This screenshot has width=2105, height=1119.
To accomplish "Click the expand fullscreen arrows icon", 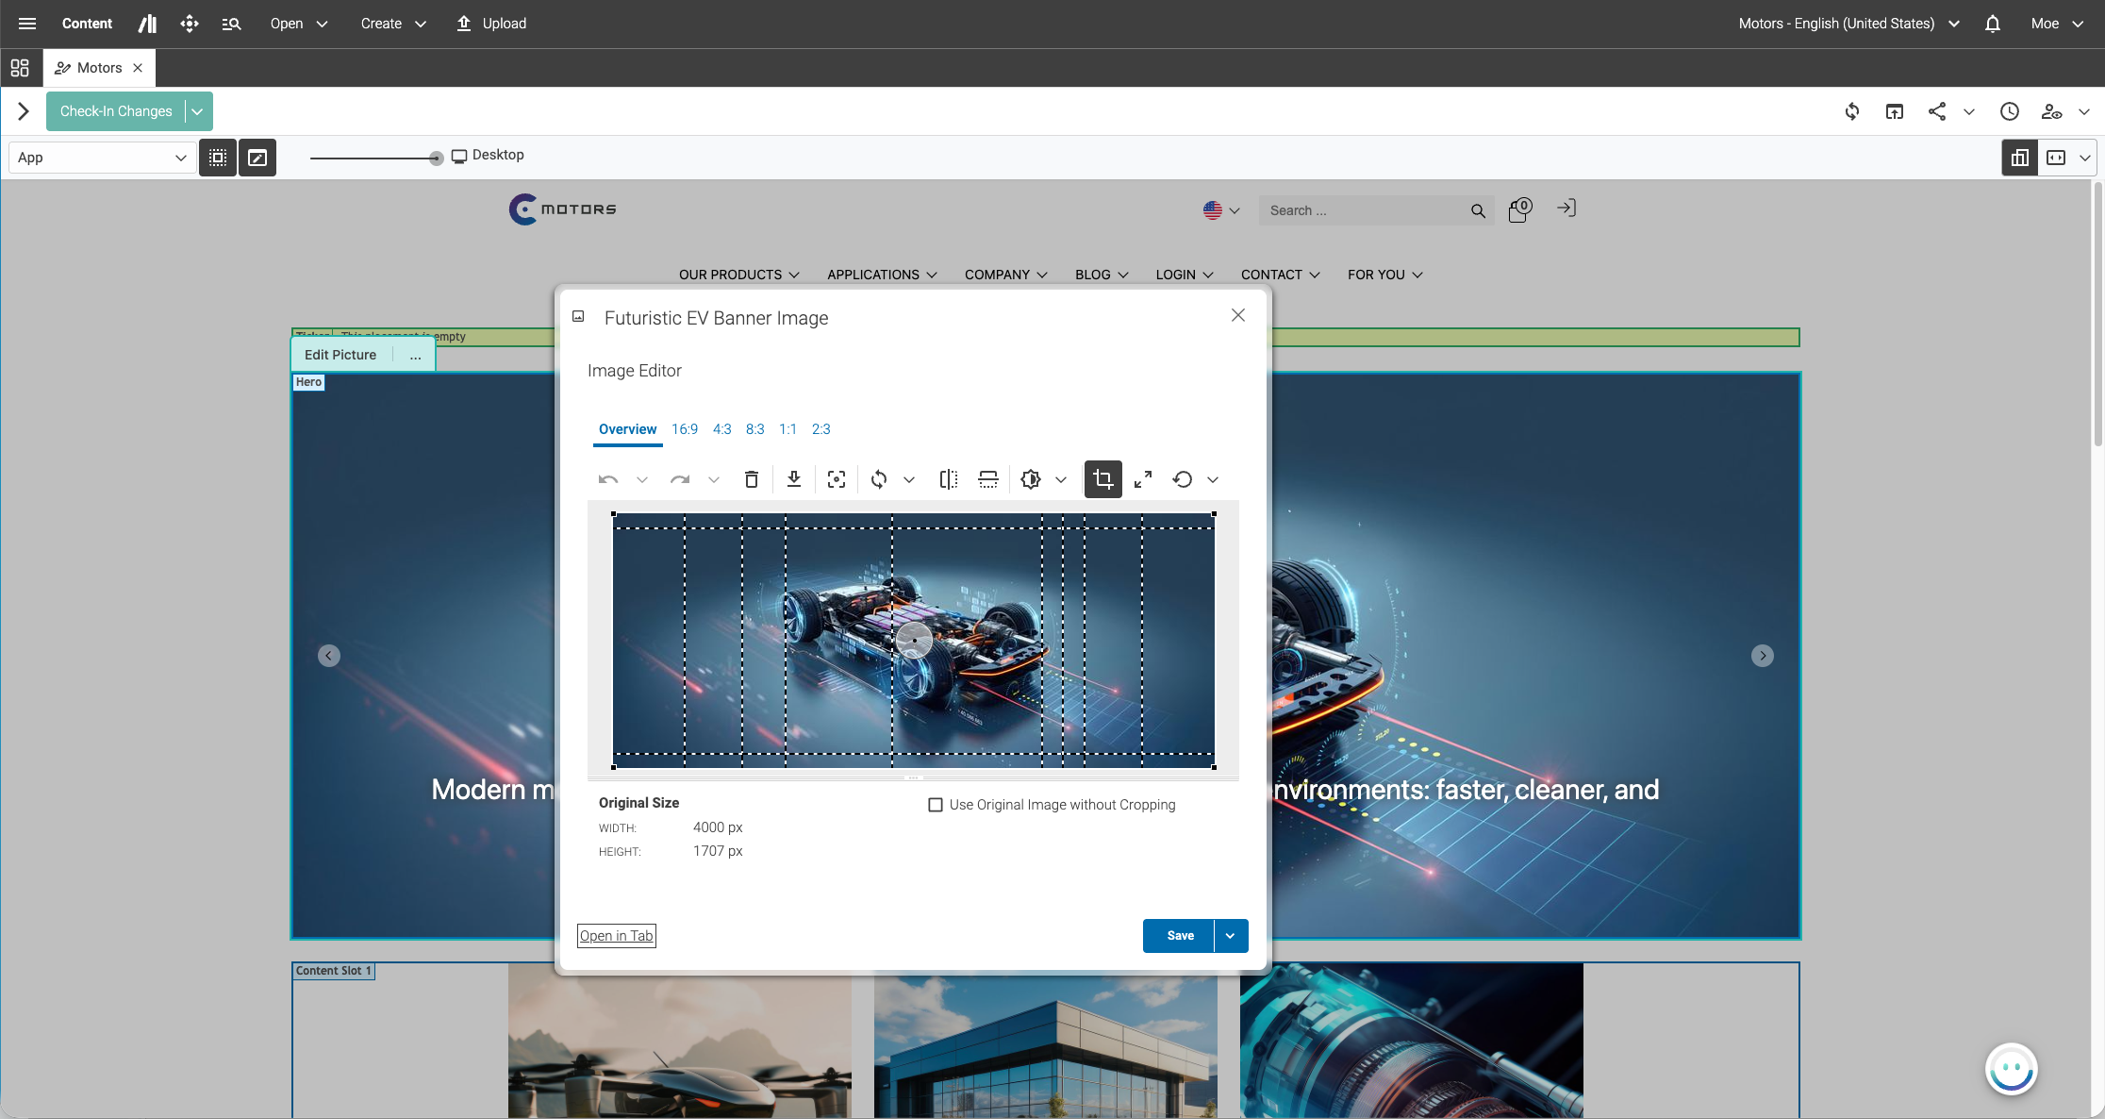I will click(x=1142, y=479).
